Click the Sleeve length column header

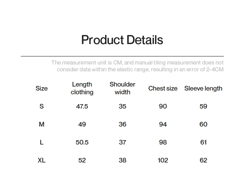(x=203, y=88)
